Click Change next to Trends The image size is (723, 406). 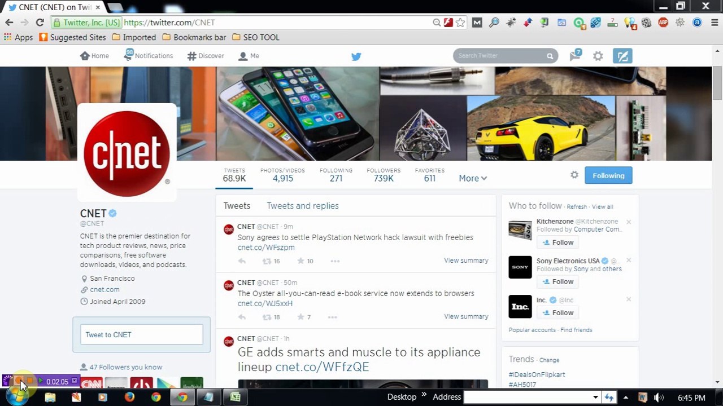[x=549, y=360]
